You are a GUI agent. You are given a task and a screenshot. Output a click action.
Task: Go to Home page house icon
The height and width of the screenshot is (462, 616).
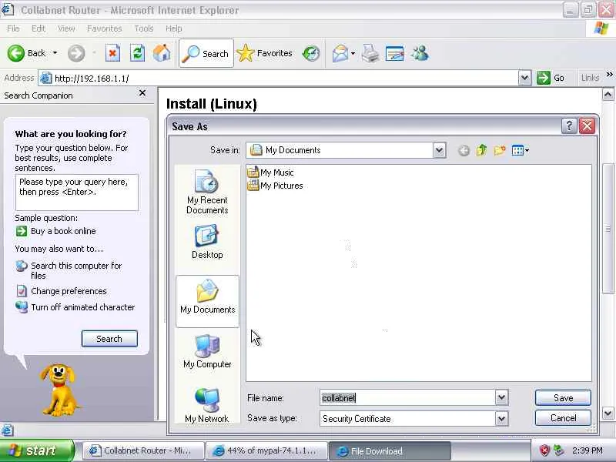click(x=162, y=53)
